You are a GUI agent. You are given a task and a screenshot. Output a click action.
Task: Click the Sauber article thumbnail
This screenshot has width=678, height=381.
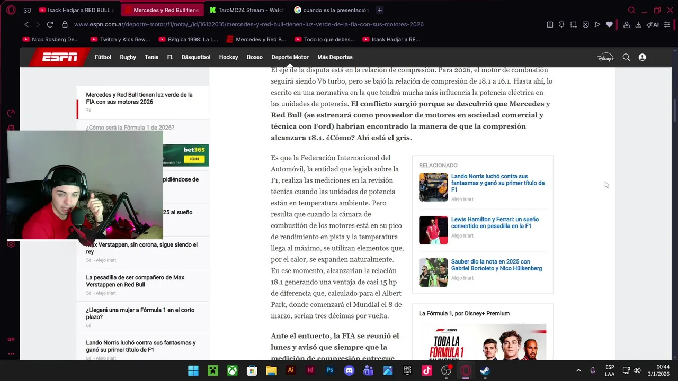coord(433,273)
